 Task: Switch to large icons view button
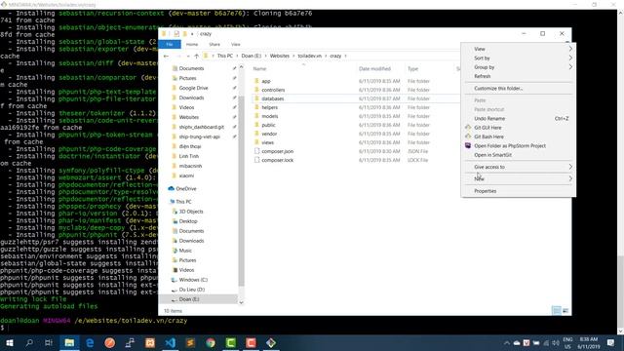click(565, 310)
